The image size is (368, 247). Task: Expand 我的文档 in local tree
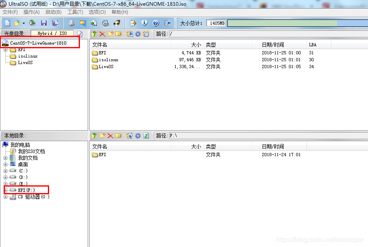6,158
